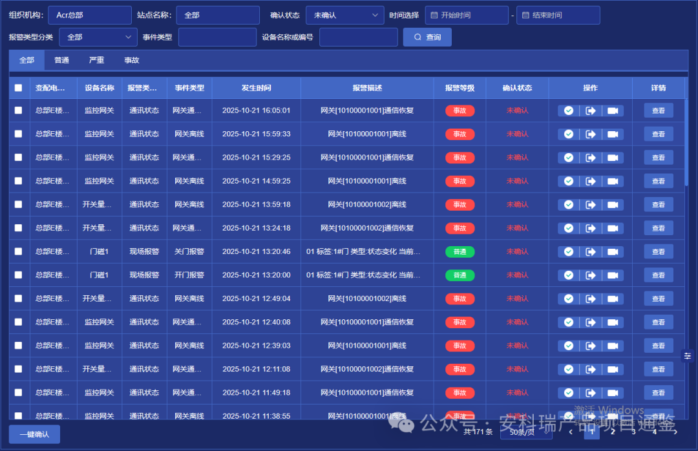Expand the 确认状态 dropdown showing 未确认
The width and height of the screenshot is (698, 451).
click(x=344, y=15)
